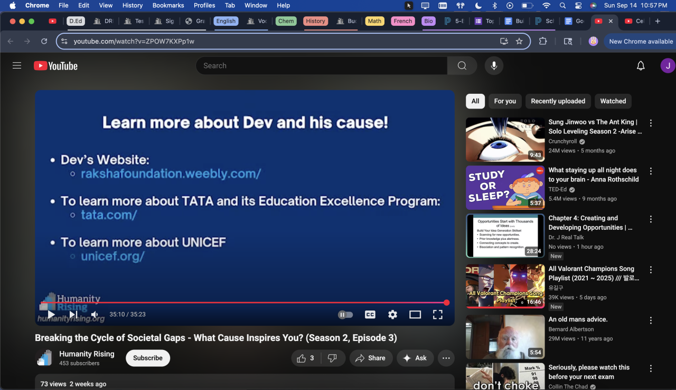Click the Share button
This screenshot has width=676, height=390.
point(371,358)
